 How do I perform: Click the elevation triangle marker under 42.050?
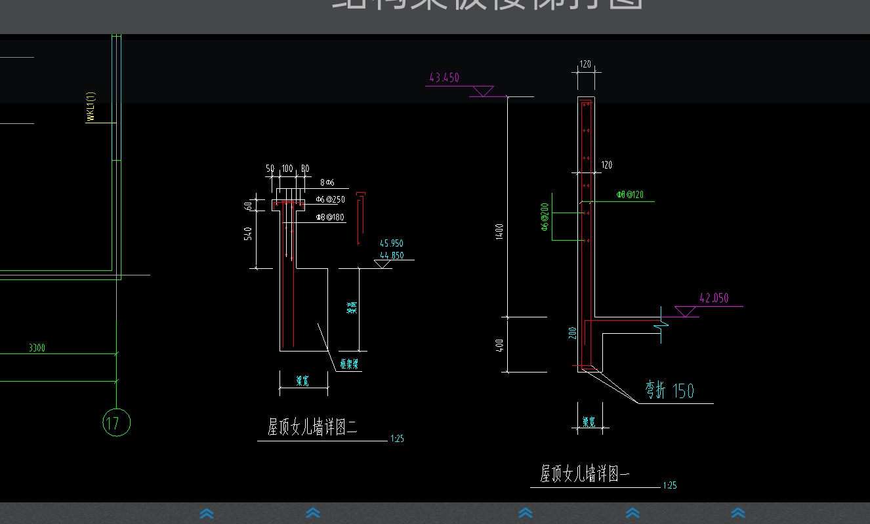pyautogui.click(x=686, y=311)
